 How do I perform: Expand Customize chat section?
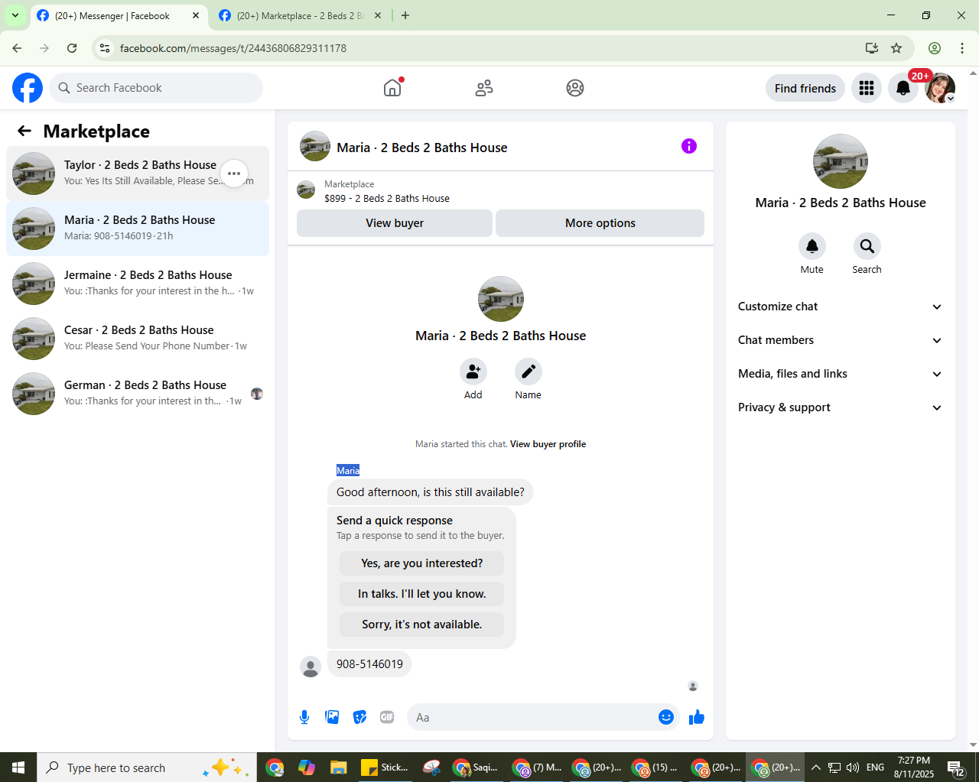(841, 307)
